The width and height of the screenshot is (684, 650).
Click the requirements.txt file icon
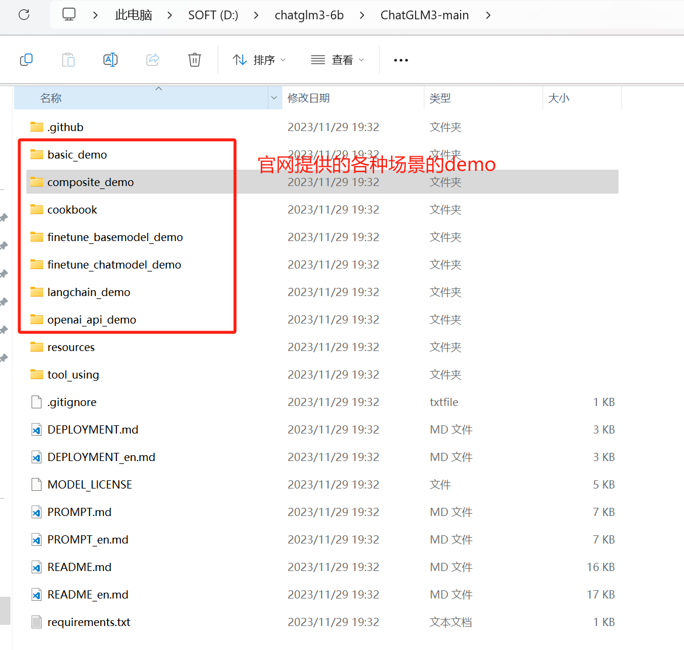tap(37, 622)
